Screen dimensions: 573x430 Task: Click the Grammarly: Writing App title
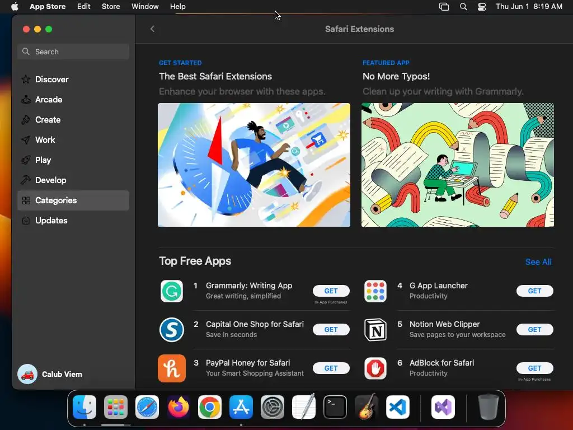click(249, 286)
